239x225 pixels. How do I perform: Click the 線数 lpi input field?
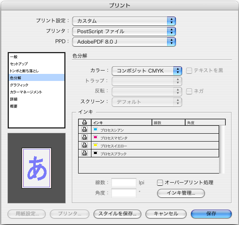click(124, 183)
